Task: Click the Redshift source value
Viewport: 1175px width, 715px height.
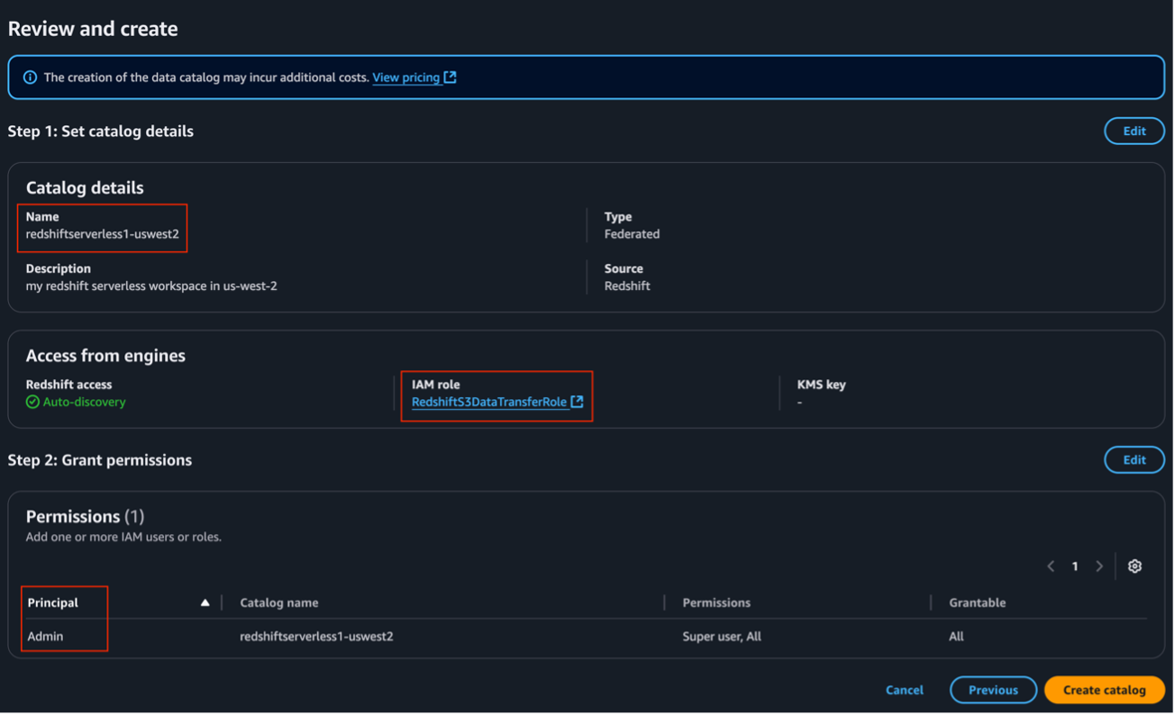Action: click(x=627, y=286)
